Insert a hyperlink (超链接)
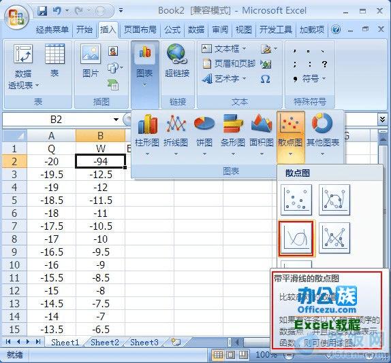The height and width of the screenshot is (363, 391). coord(177,61)
